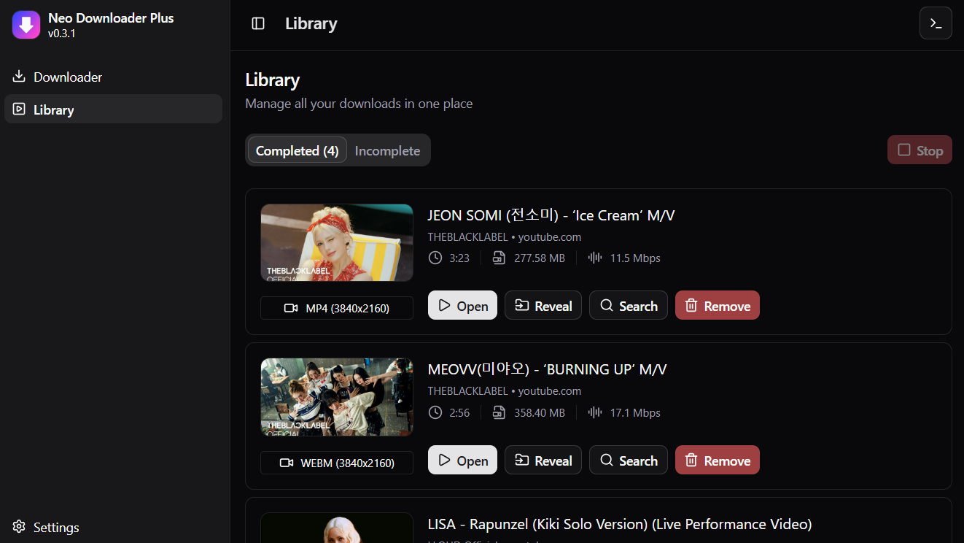This screenshot has width=964, height=543.
Task: Remove the BURNING UP download
Action: coord(717,461)
